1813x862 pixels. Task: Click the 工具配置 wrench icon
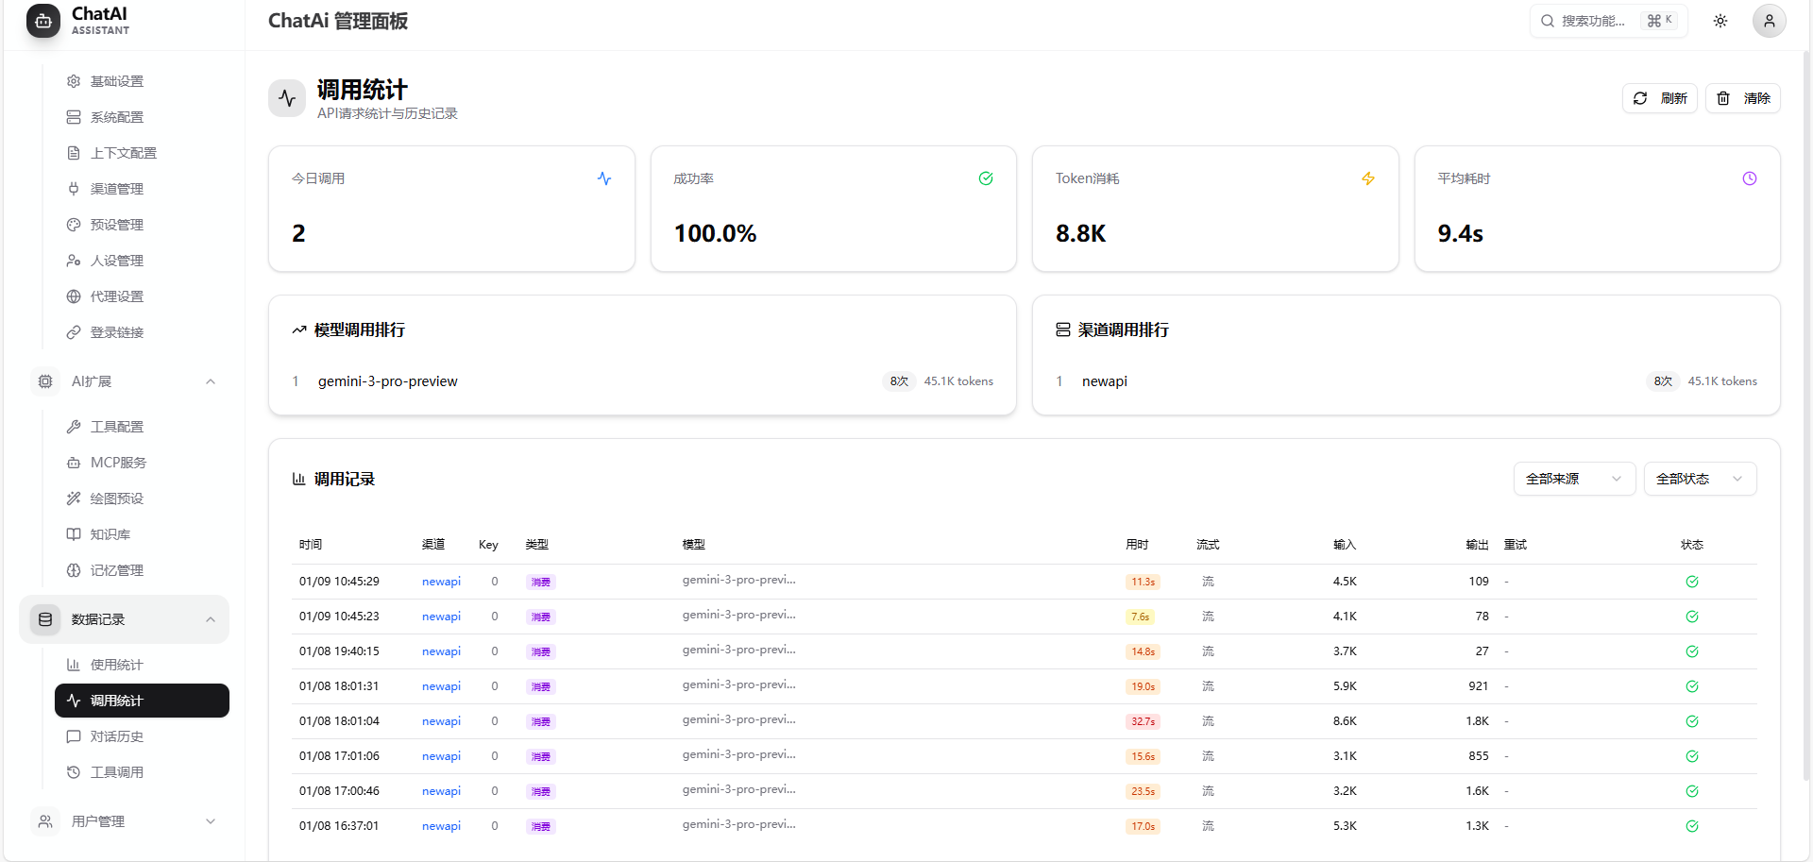coord(74,427)
